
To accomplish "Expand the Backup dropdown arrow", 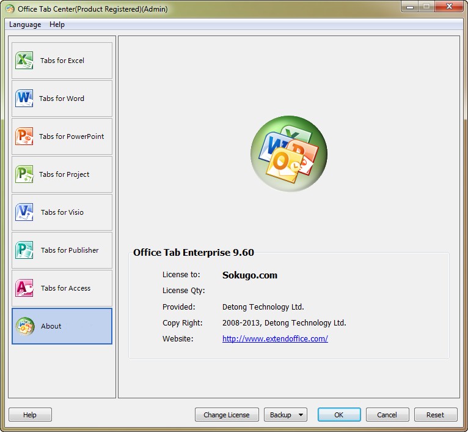I will [x=301, y=415].
